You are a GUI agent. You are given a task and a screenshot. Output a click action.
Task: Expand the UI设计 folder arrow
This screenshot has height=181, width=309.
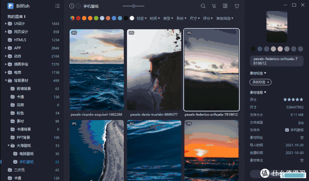[x=6, y=23]
